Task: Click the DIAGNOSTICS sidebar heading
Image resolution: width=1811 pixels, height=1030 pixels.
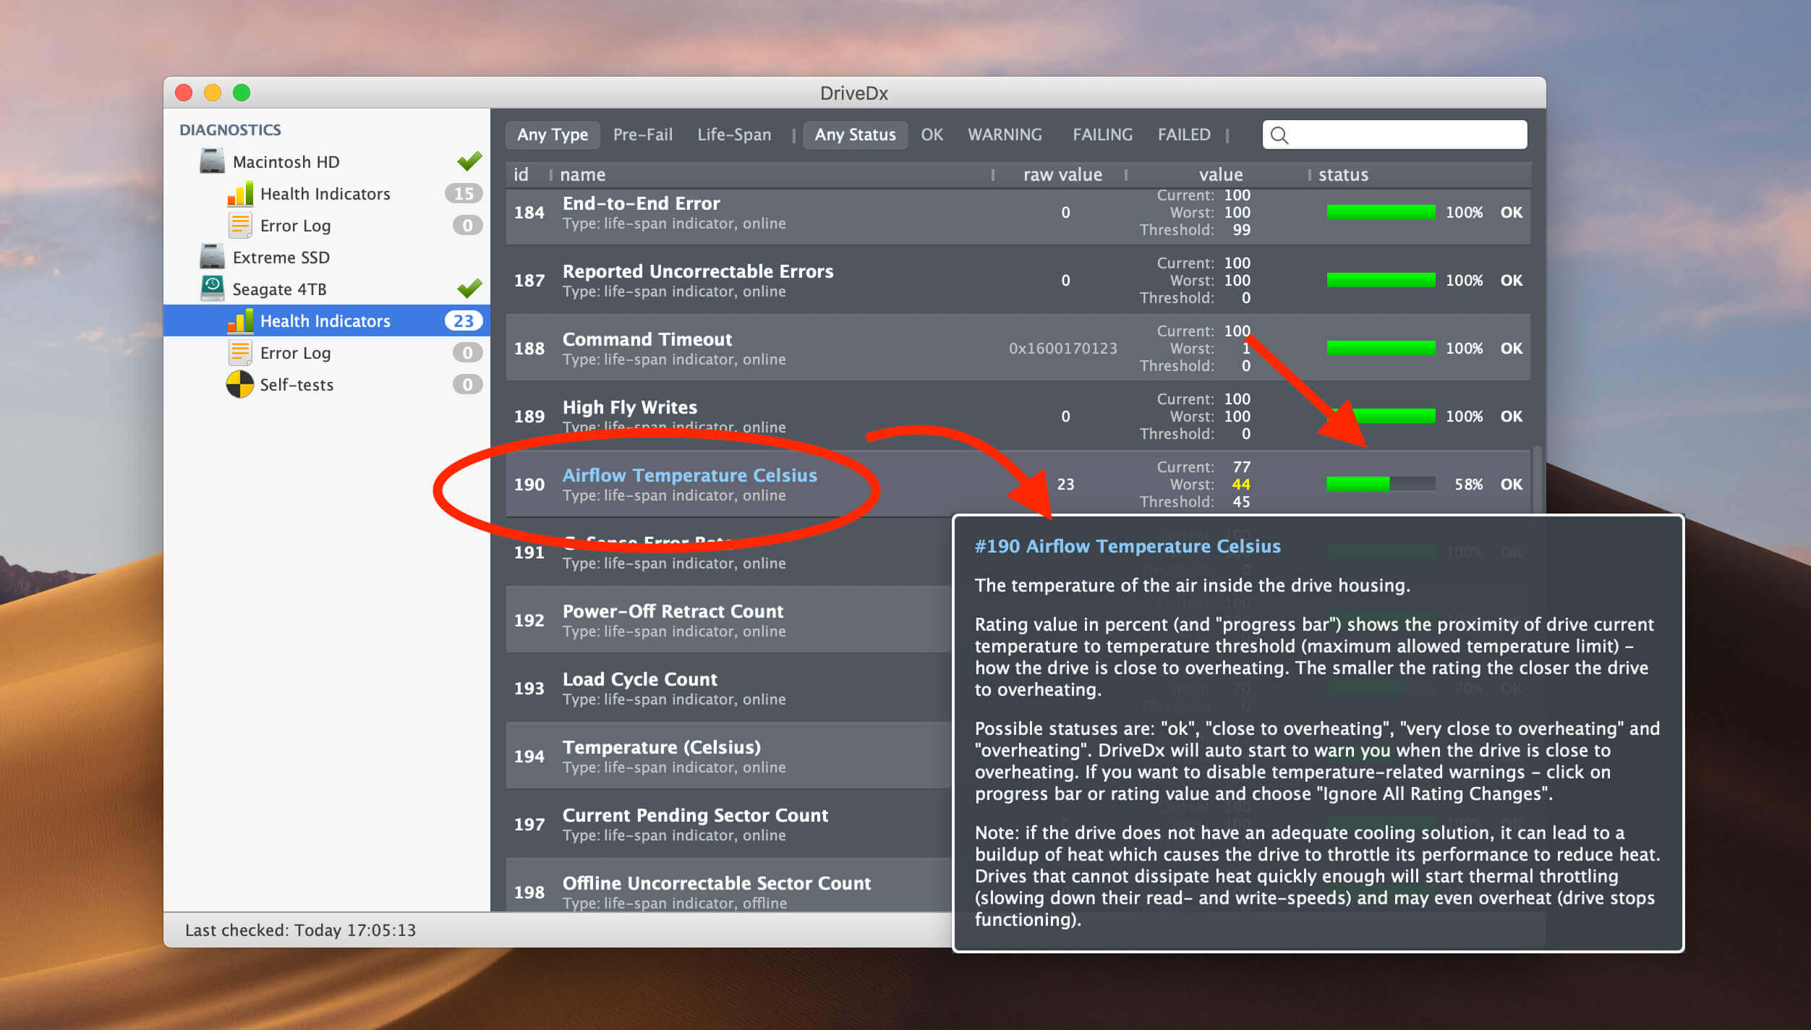Action: 230,130
